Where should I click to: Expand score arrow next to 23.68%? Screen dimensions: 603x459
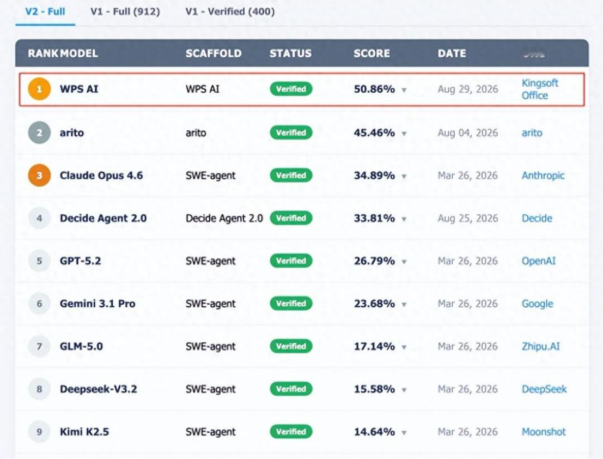404,305
